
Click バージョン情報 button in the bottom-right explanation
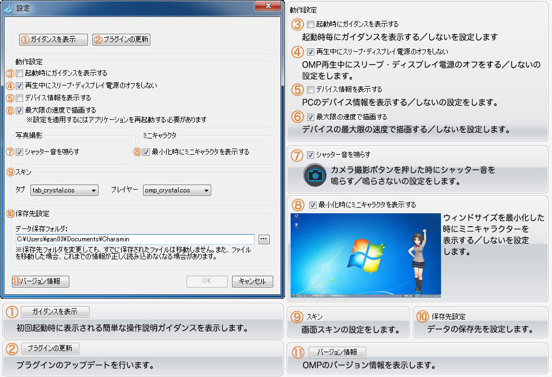(337, 352)
